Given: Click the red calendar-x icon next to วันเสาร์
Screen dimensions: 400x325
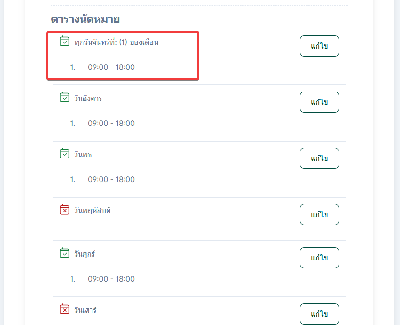Looking at the screenshot, I should 65,309.
